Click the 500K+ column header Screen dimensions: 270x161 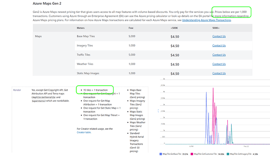click(216, 28)
